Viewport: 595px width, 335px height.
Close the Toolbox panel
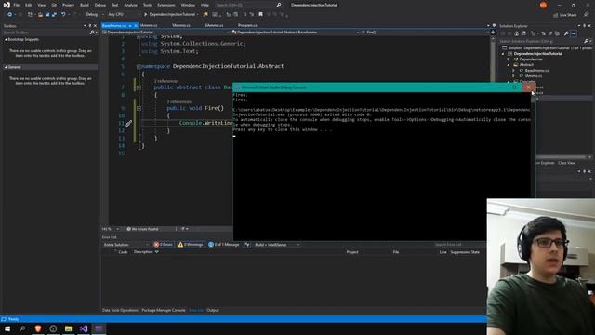pos(95,26)
